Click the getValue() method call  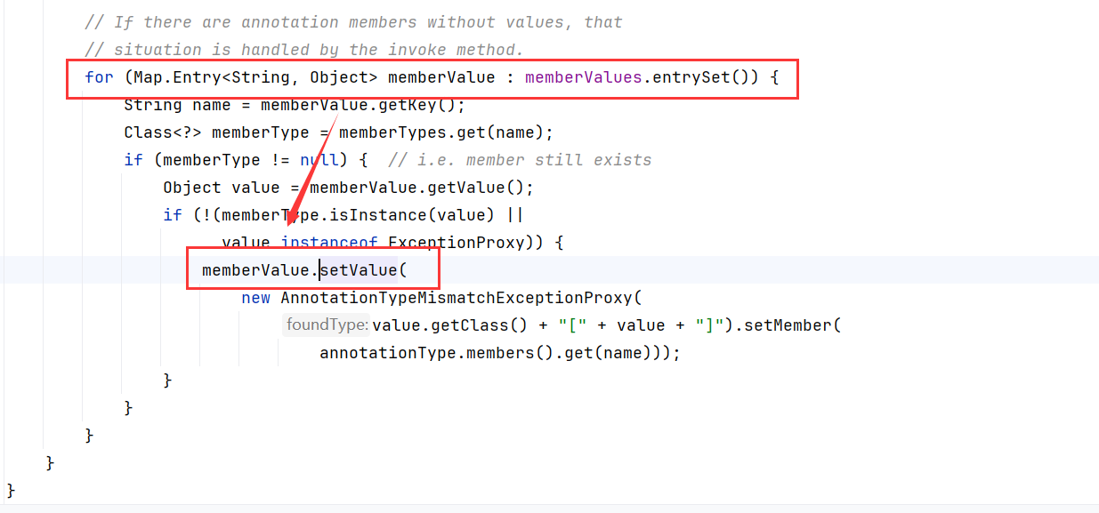[x=481, y=188]
